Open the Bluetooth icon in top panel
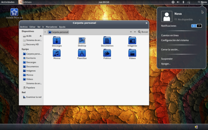The height and width of the screenshot is (130, 208). tap(183, 2)
